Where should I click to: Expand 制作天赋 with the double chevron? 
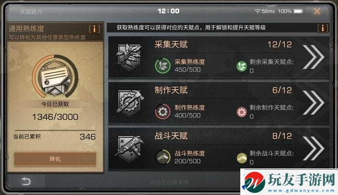click(313, 103)
